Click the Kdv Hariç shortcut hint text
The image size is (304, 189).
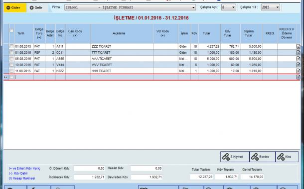tap(24, 169)
